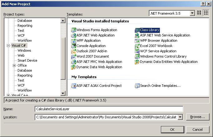
Task: Select Windows under Visual C#
Action: (x=24, y=50)
